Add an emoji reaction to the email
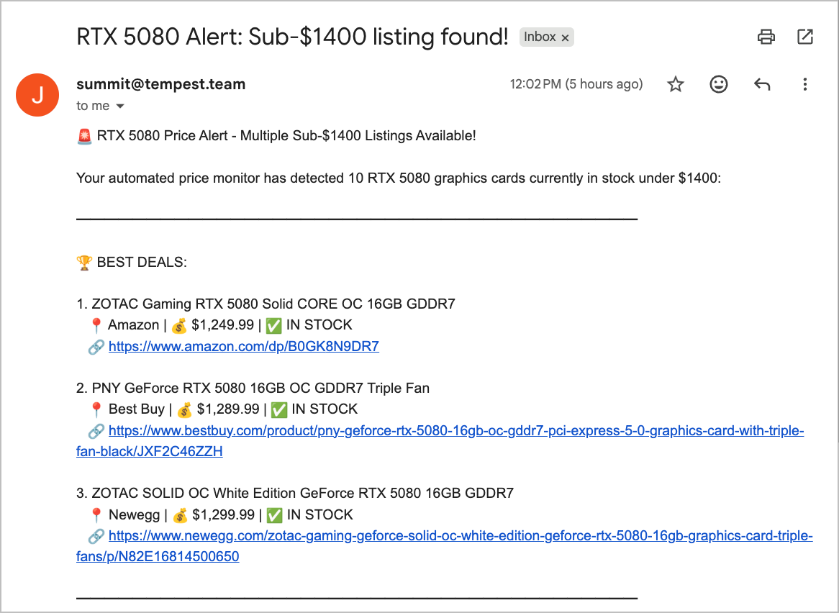Viewport: 839px width, 613px height. [719, 84]
